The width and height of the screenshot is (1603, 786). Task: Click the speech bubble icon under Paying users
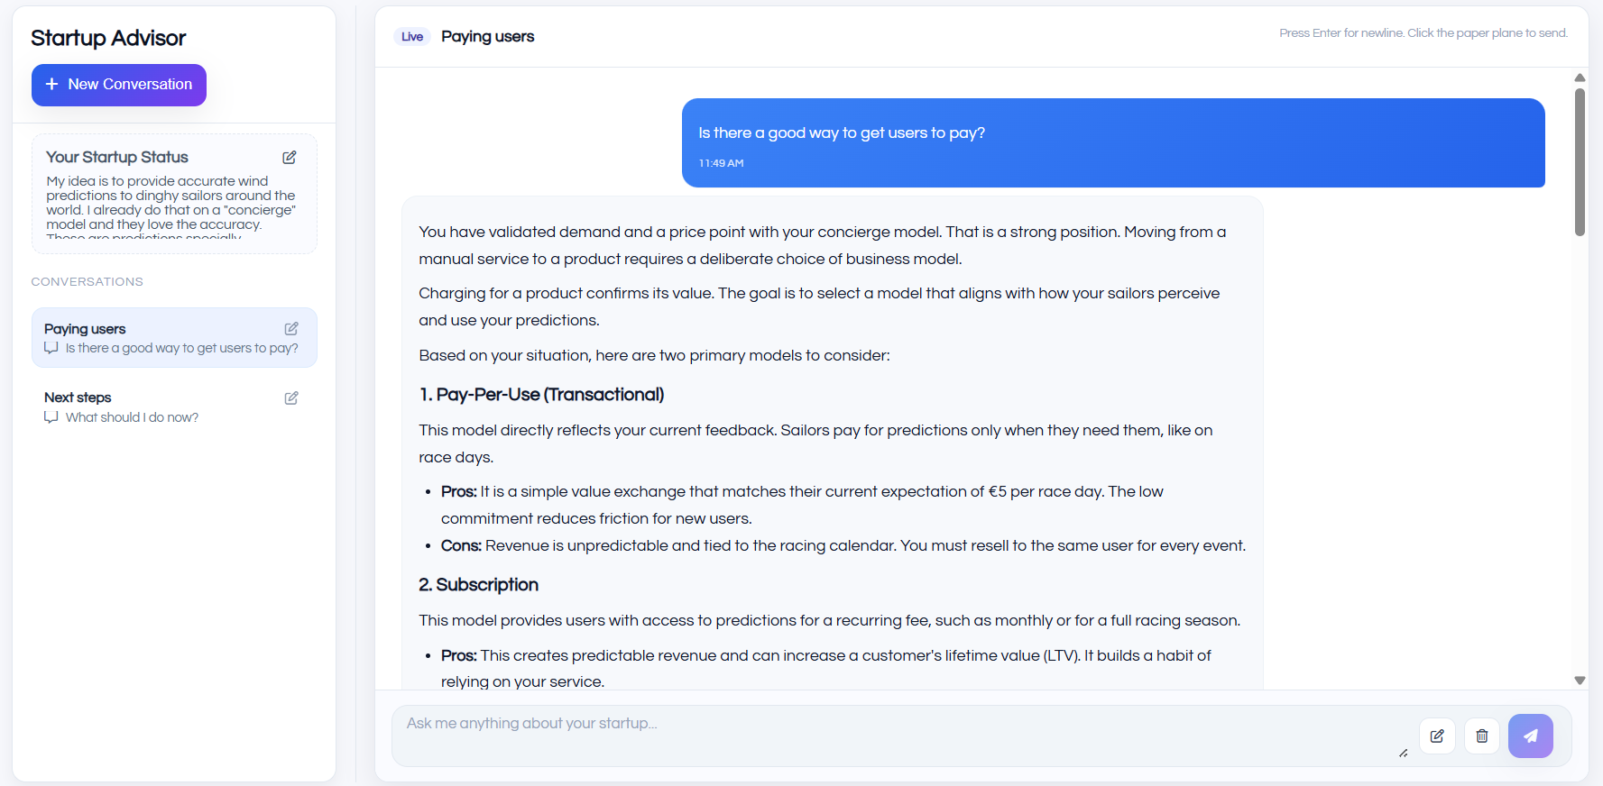[x=51, y=348]
